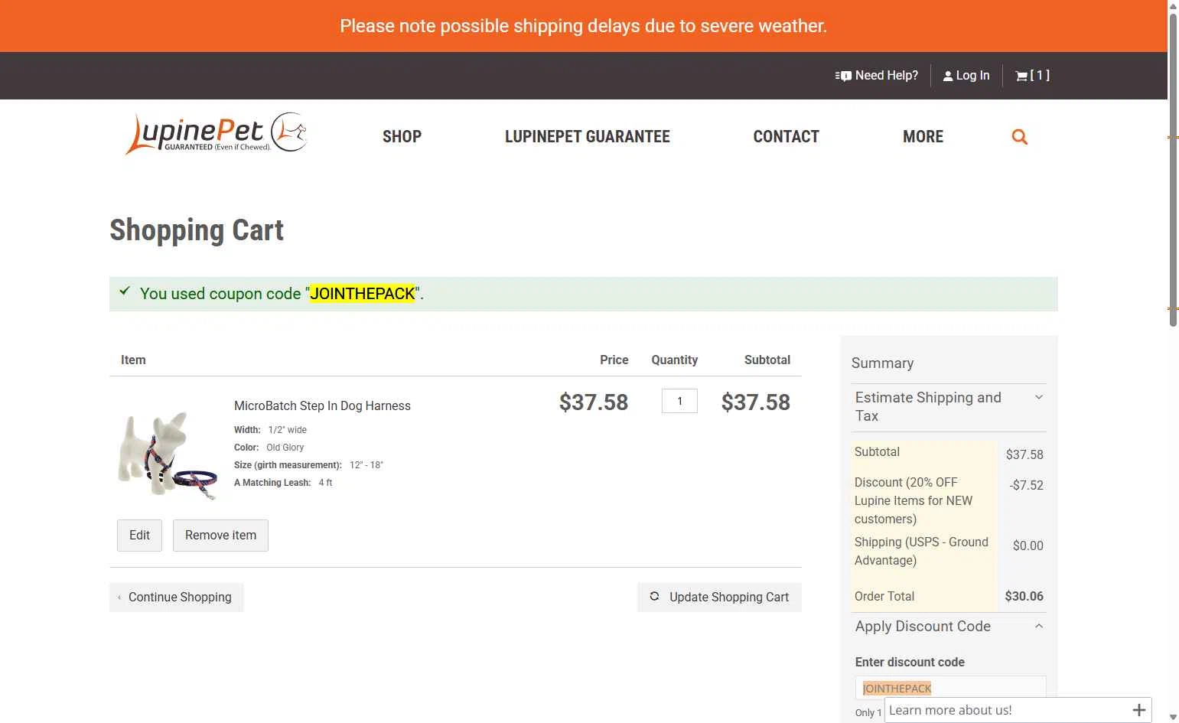Click the Edit button for the harness

[139, 536]
